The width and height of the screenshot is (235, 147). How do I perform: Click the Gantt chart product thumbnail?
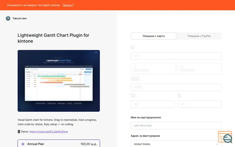59,81
